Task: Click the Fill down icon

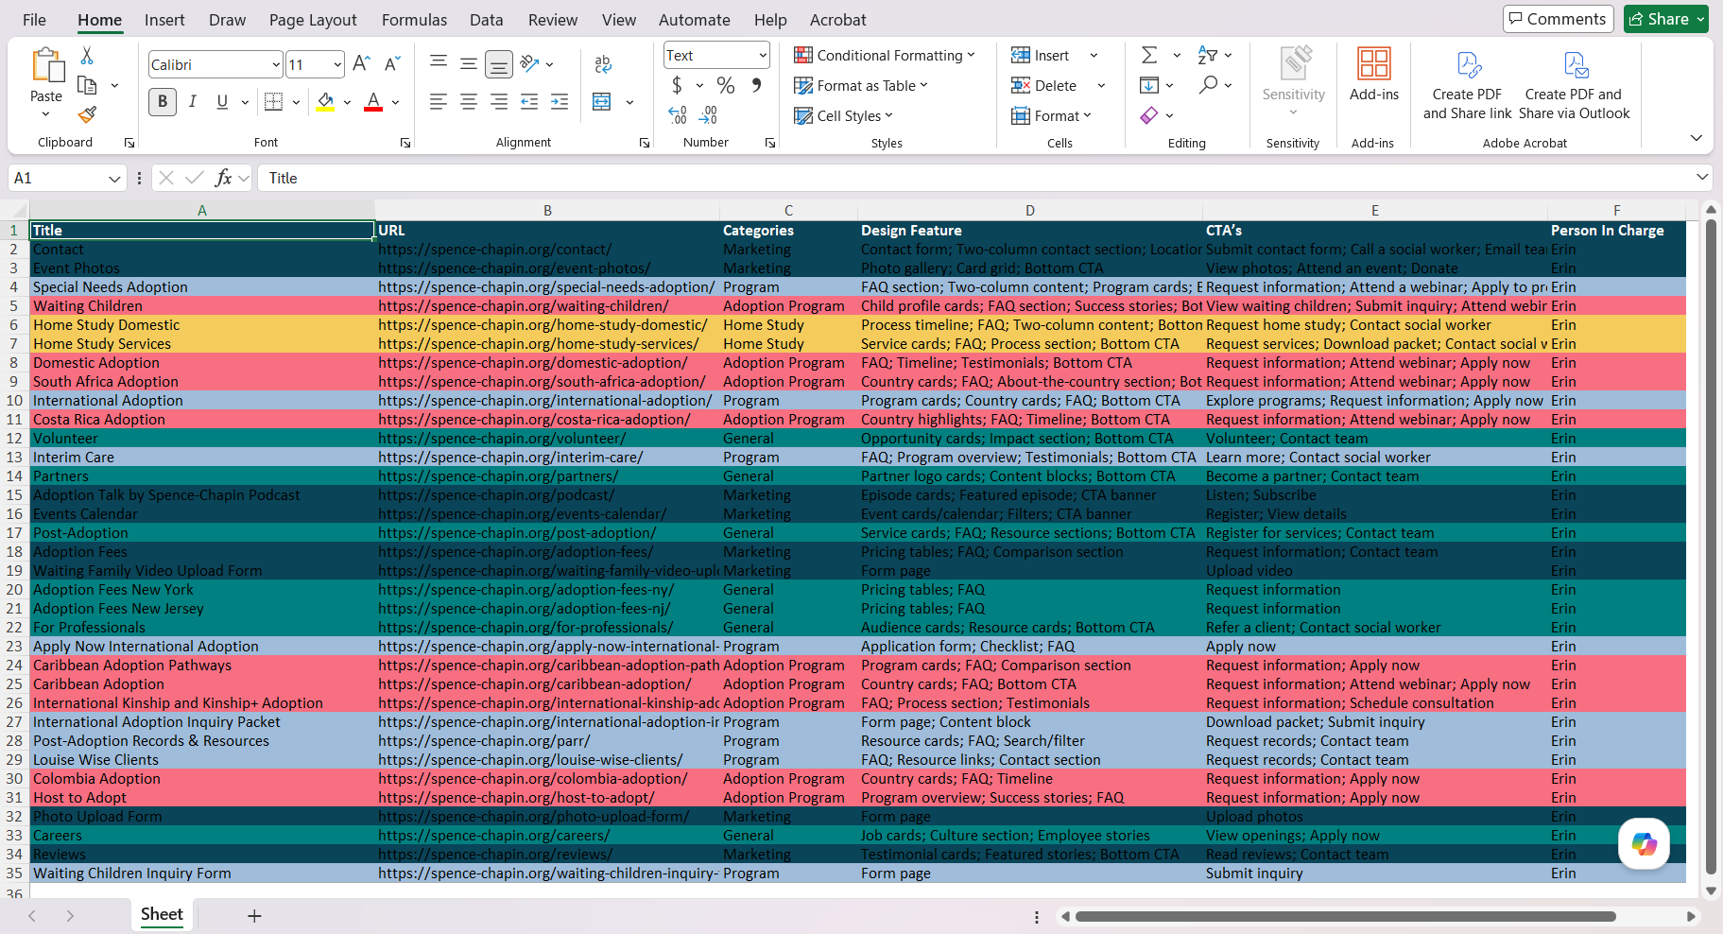Action: point(1149,85)
